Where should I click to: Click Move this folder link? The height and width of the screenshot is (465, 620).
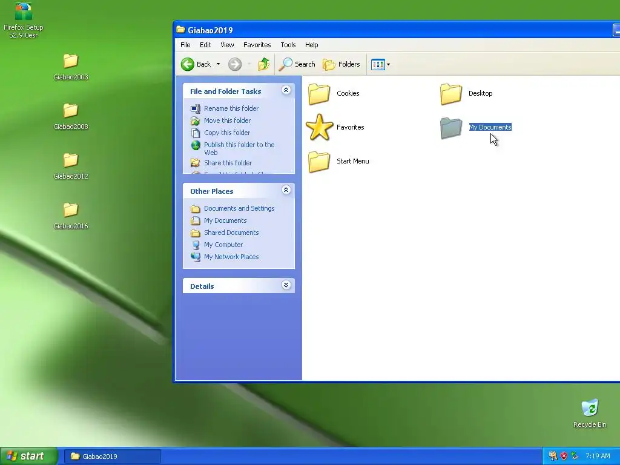click(x=228, y=120)
